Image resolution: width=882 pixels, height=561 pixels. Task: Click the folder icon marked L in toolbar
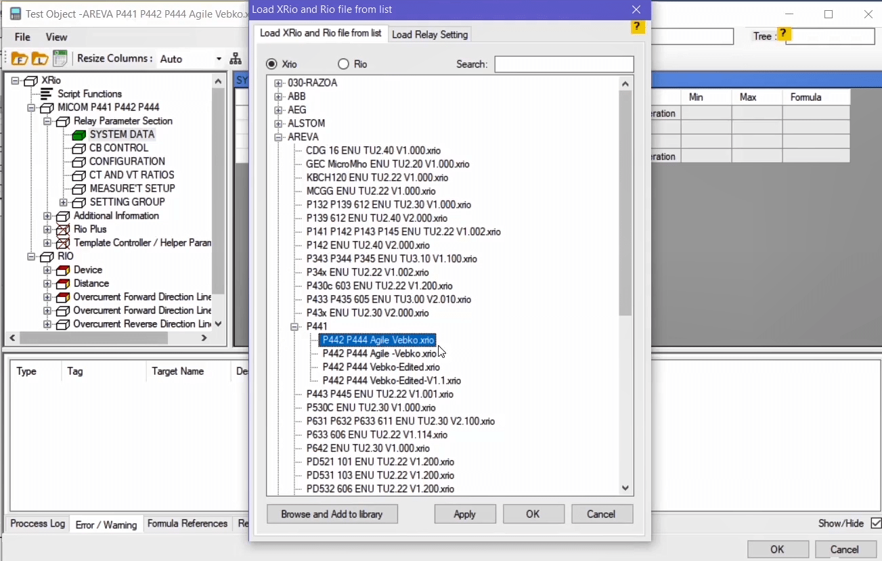(40, 59)
